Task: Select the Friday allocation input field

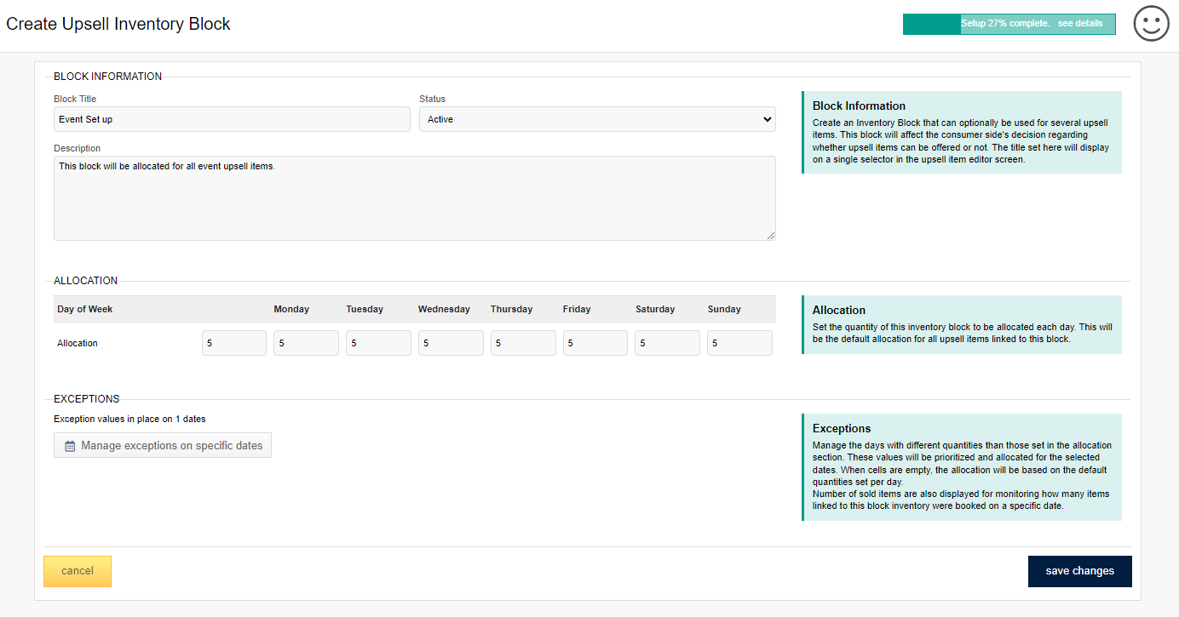Action: 595,343
